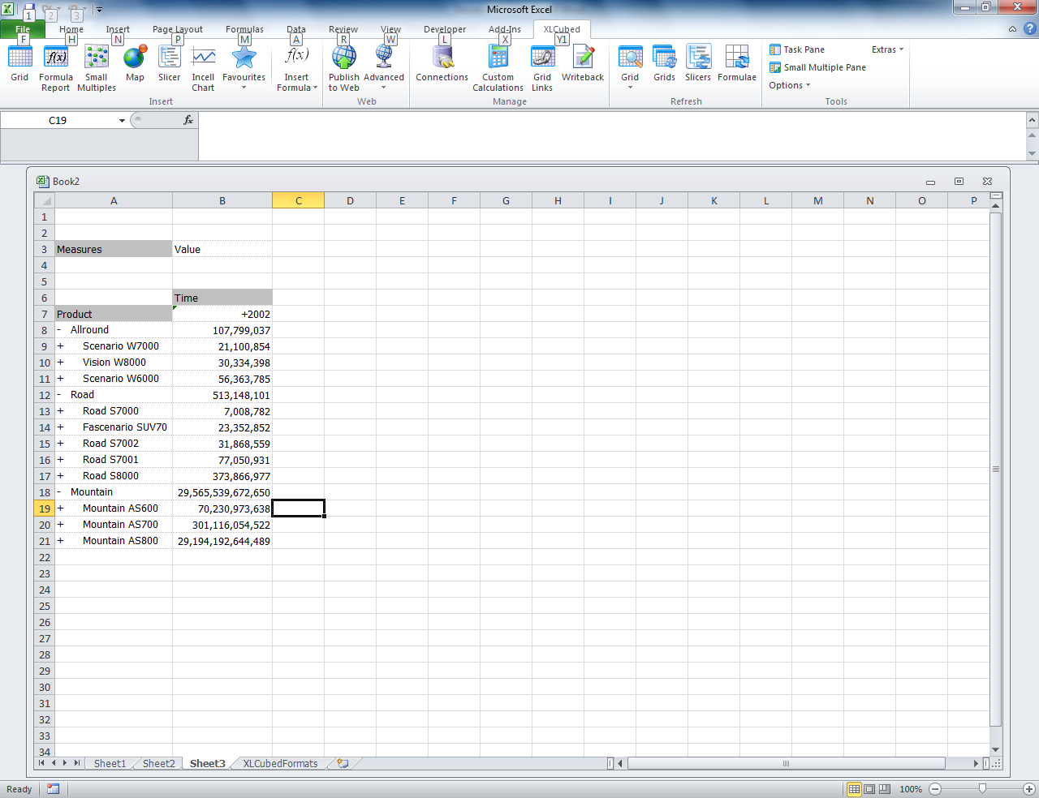Collapse the Road product group
The image size is (1039, 798).
point(59,395)
